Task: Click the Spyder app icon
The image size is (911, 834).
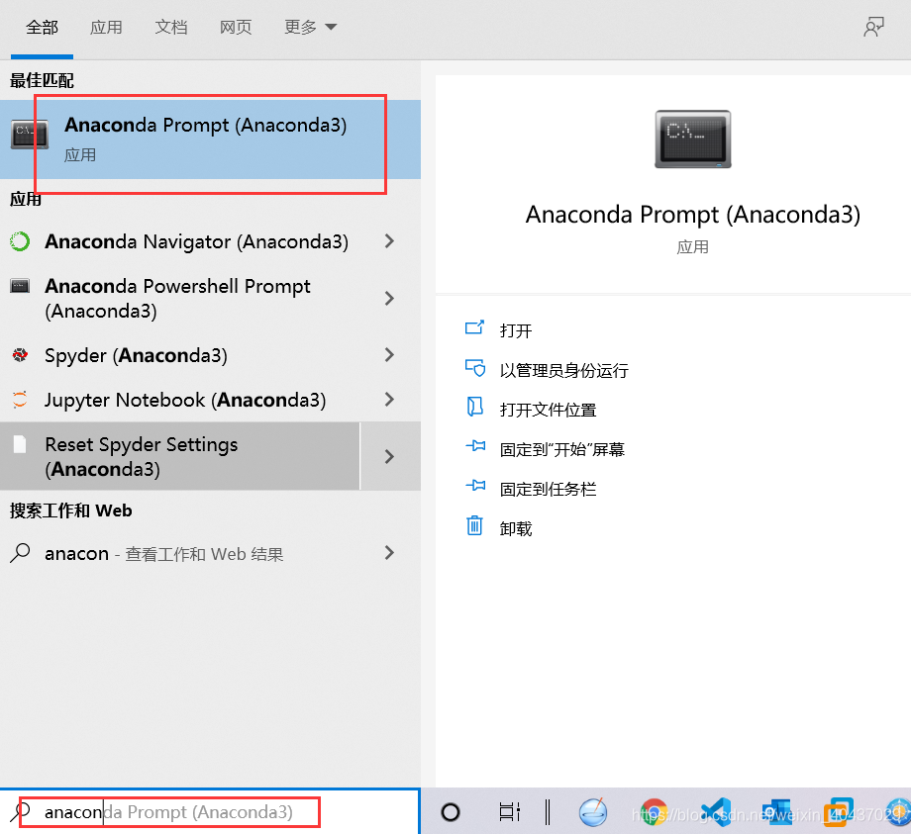Action: 20,354
